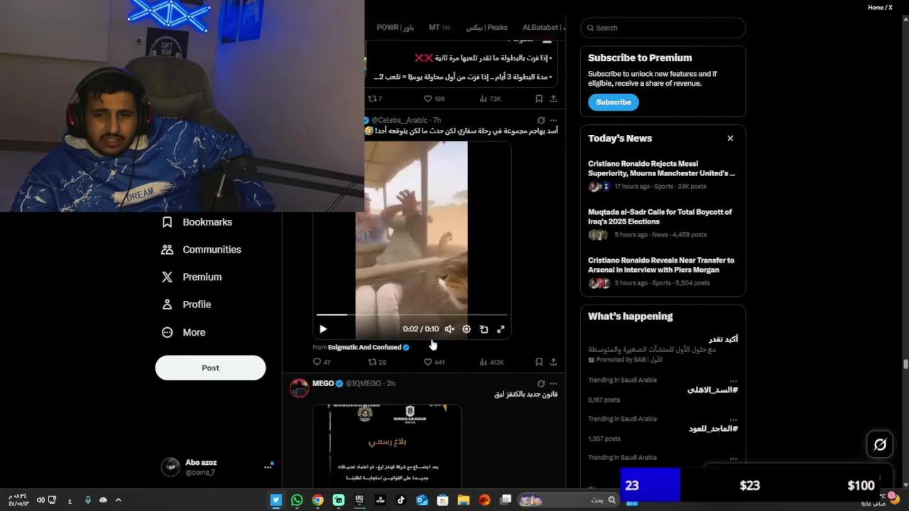Play the lion safari video

323,329
